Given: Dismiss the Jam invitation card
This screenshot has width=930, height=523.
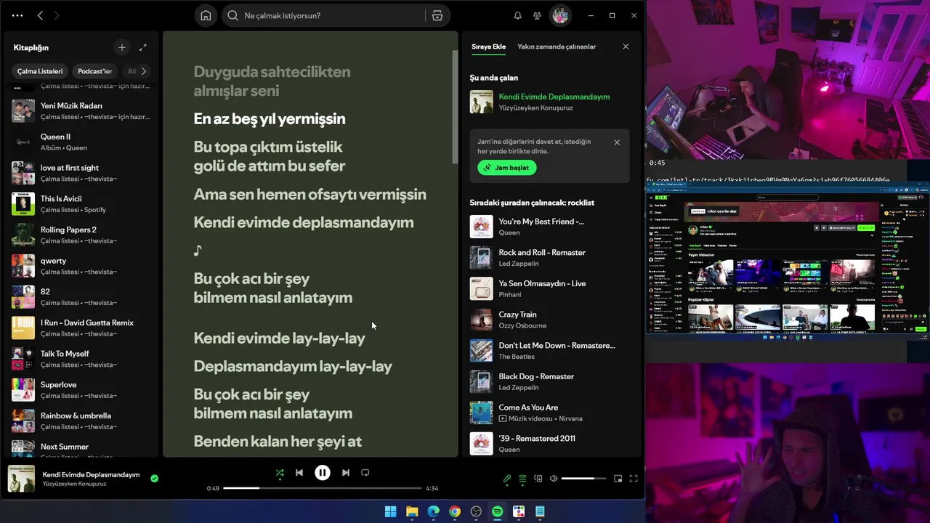Looking at the screenshot, I should 617,142.
